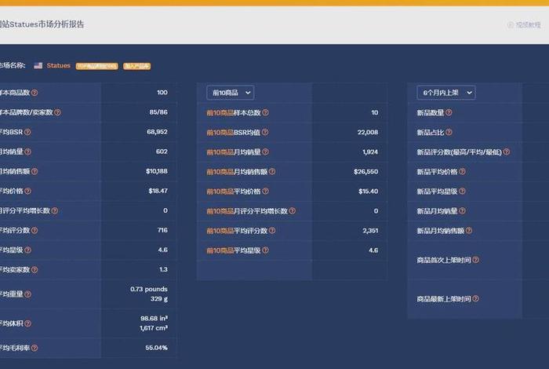
Task: Show help for 平均卖家数
Action: 35,269
